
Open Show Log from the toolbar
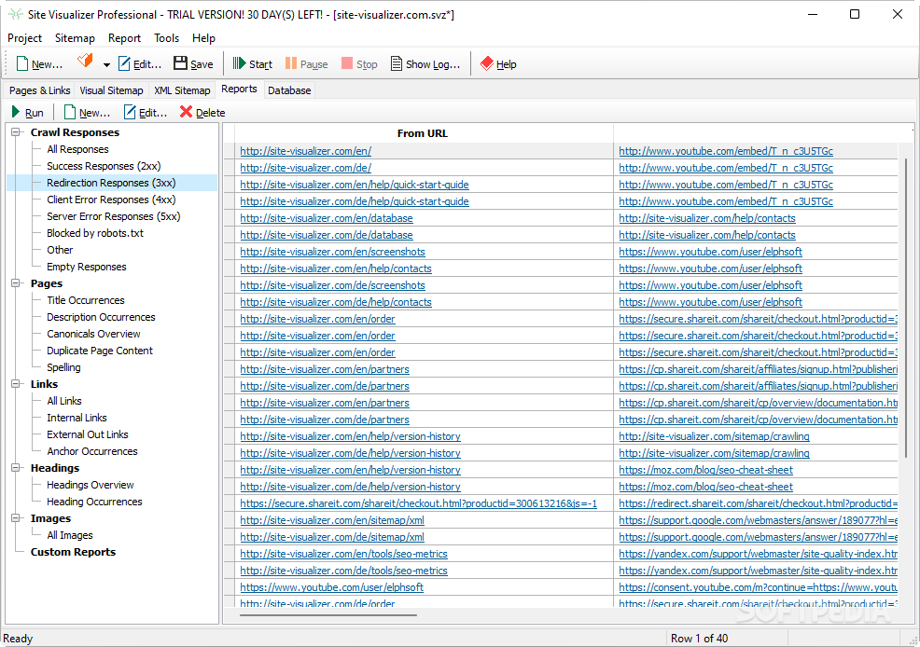[x=425, y=64]
